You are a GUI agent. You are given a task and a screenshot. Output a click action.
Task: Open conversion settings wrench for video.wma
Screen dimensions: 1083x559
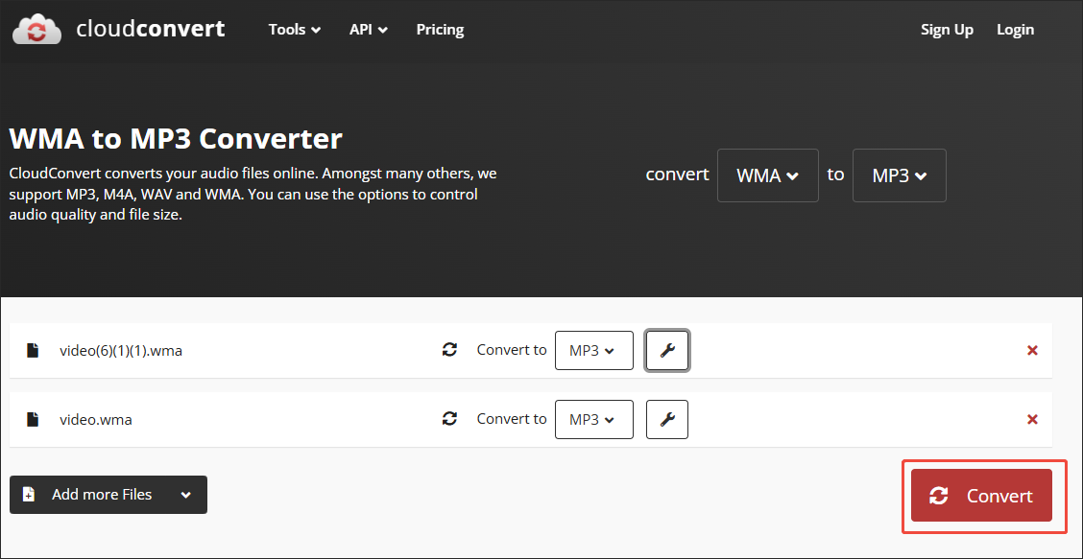click(x=666, y=419)
